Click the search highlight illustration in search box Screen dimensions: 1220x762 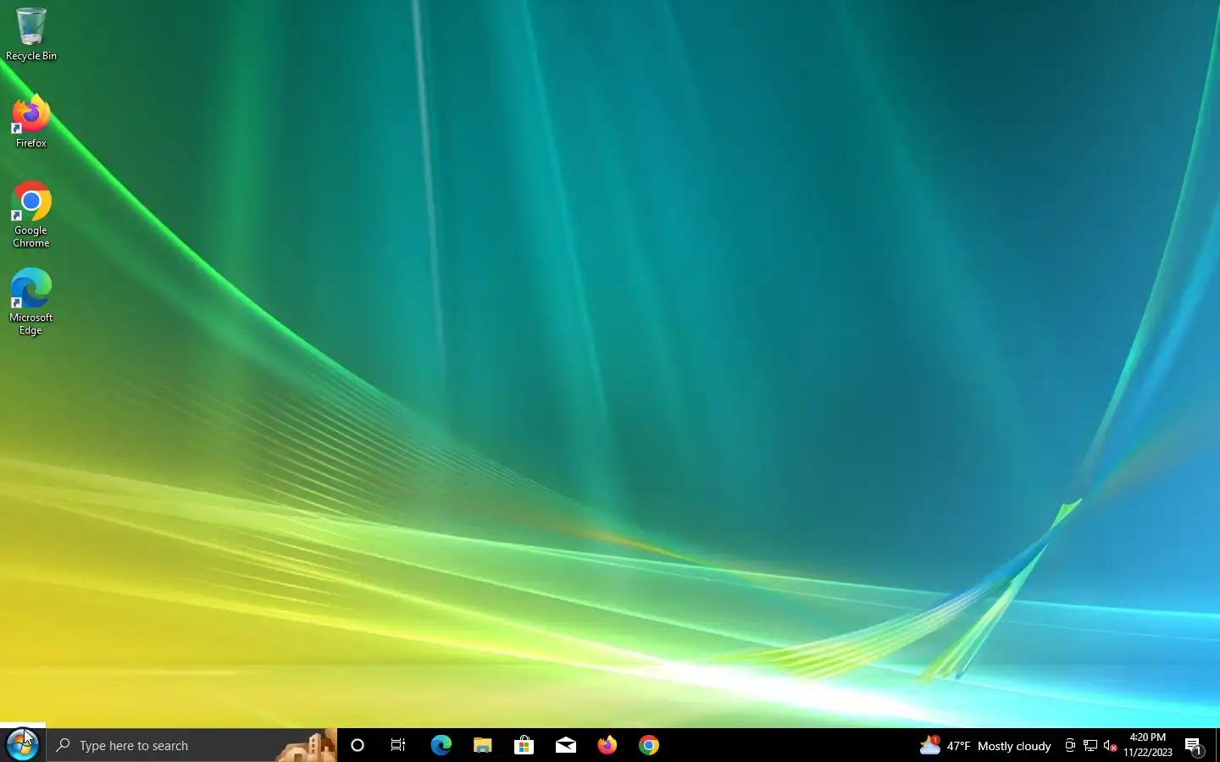(306, 745)
